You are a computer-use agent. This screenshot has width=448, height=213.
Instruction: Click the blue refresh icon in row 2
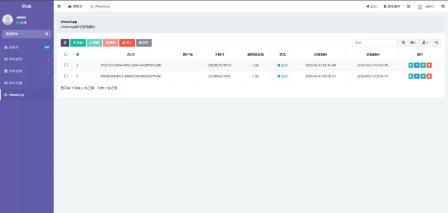[x=417, y=65]
